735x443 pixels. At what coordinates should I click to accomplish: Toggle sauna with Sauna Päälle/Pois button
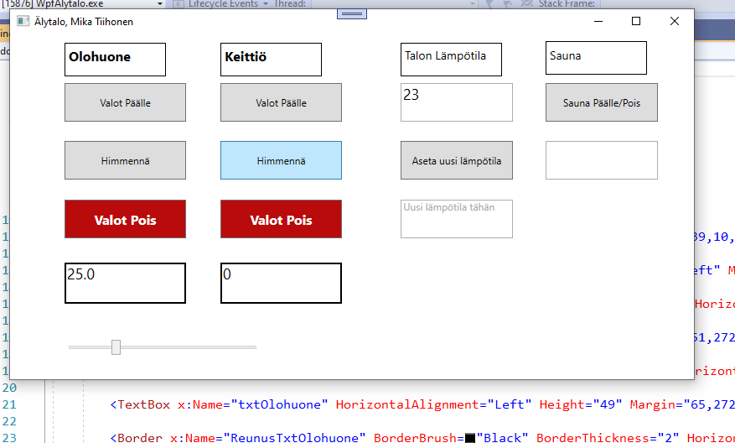click(601, 102)
